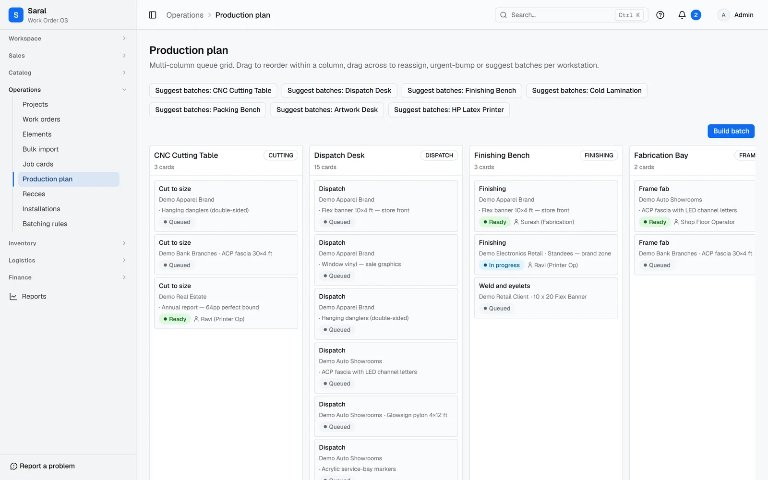Click Suresh (Fabrication) assignee text
The width and height of the screenshot is (768, 480).
547,222
